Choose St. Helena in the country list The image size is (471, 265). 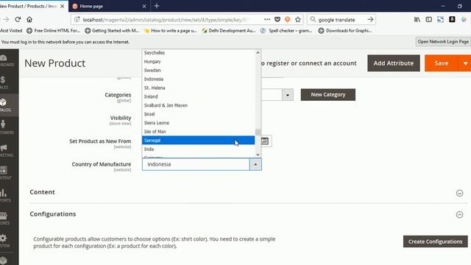click(198, 88)
